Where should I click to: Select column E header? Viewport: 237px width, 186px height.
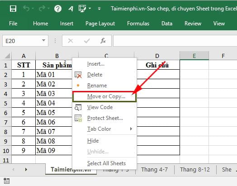point(194,56)
